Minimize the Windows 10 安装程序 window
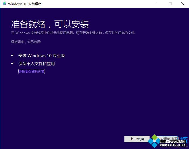The width and height of the screenshot is (189, 149). pos(158,4)
